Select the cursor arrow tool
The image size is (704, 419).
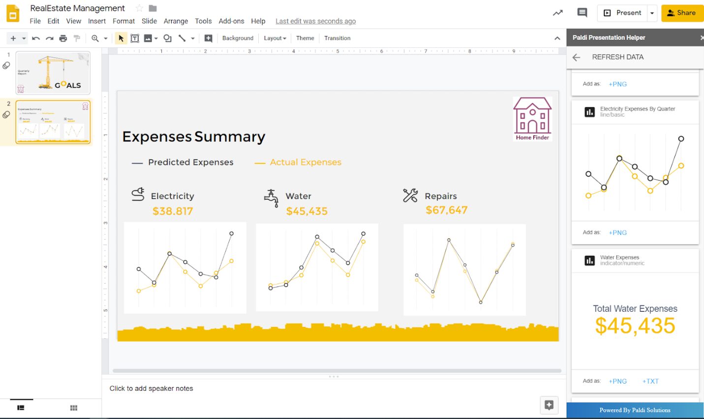(x=121, y=38)
